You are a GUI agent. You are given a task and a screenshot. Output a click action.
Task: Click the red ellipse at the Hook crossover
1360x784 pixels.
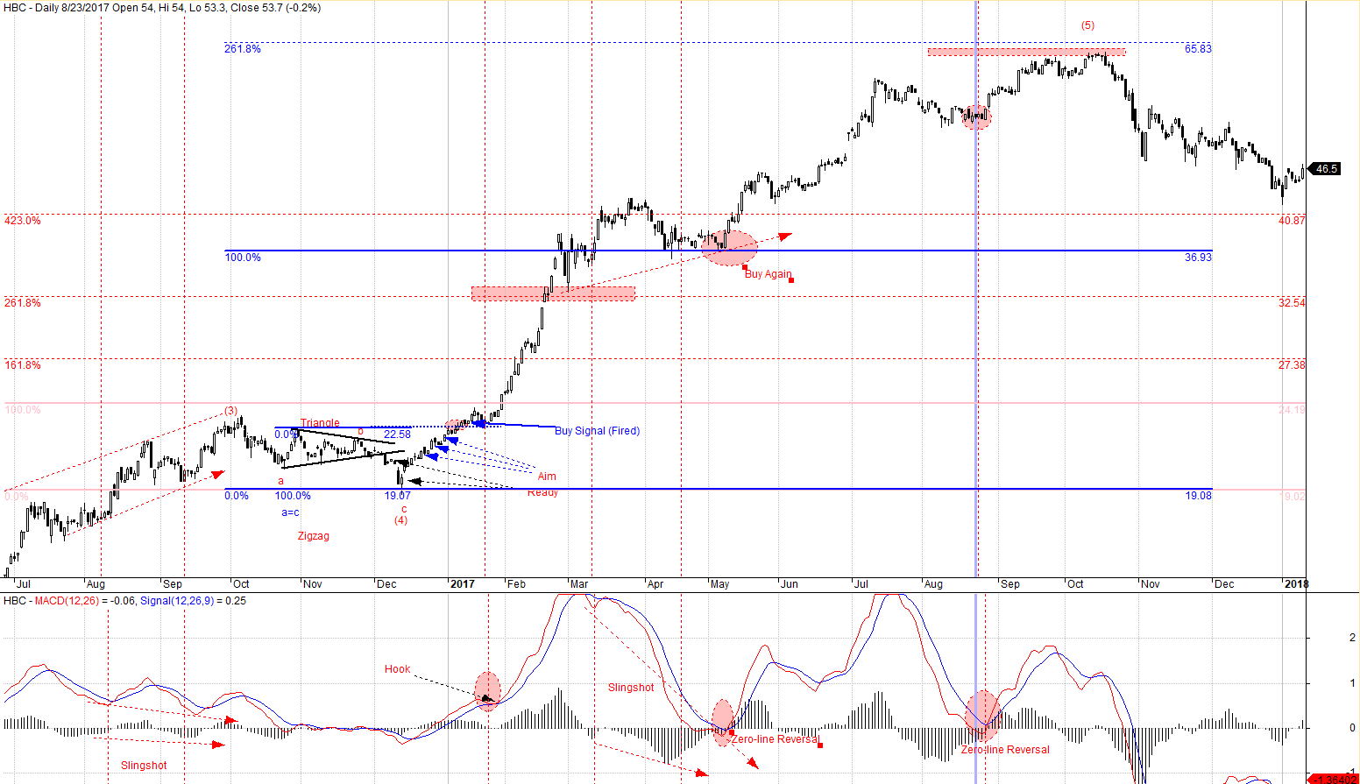coord(487,690)
